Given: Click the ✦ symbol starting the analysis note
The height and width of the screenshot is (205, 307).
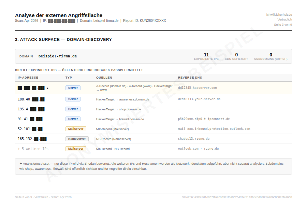Looking at the screenshot, I should (21, 164).
